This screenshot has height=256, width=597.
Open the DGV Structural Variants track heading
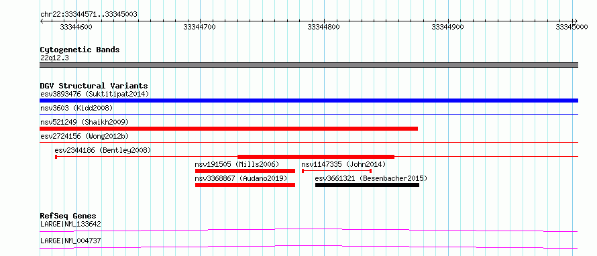[x=94, y=86]
